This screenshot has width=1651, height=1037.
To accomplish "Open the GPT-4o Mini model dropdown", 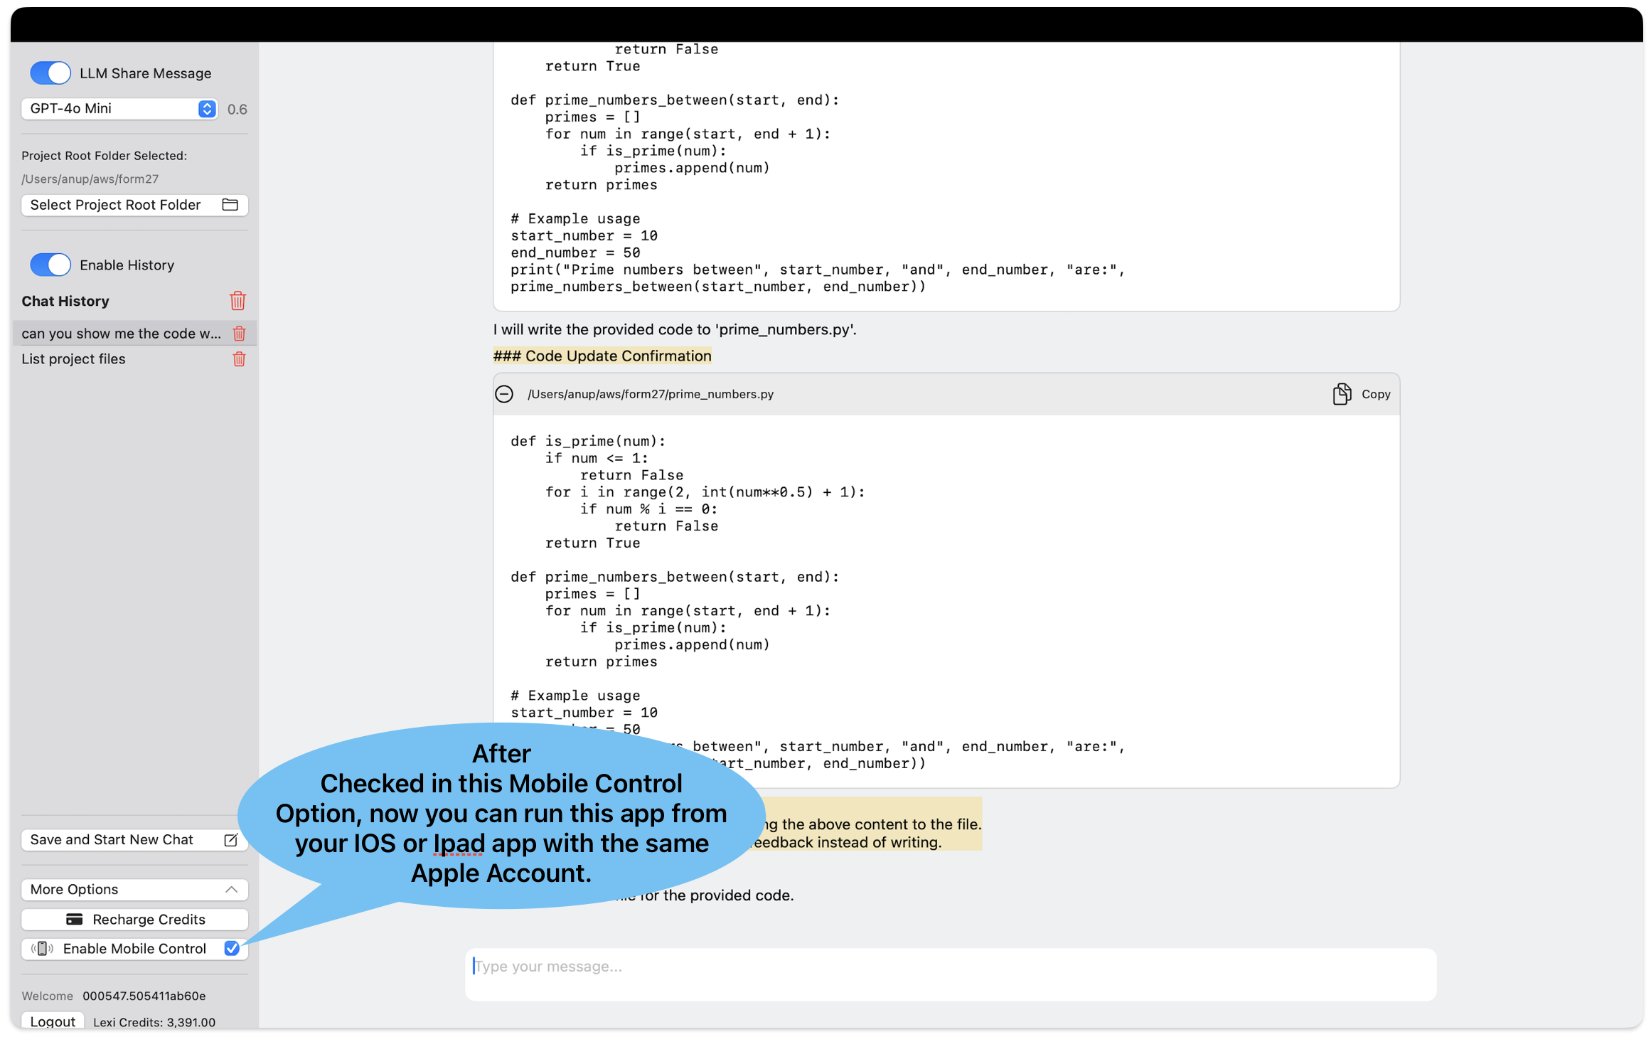I will (119, 108).
